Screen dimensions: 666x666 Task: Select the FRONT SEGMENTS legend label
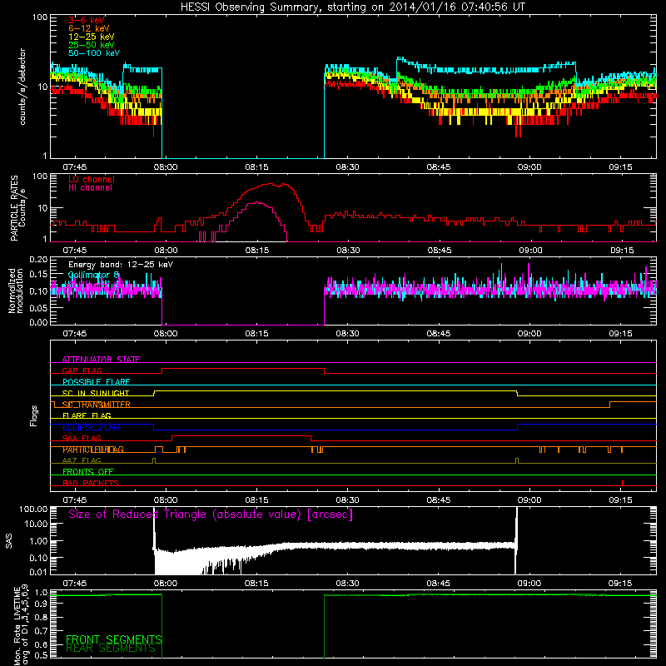click(114, 639)
